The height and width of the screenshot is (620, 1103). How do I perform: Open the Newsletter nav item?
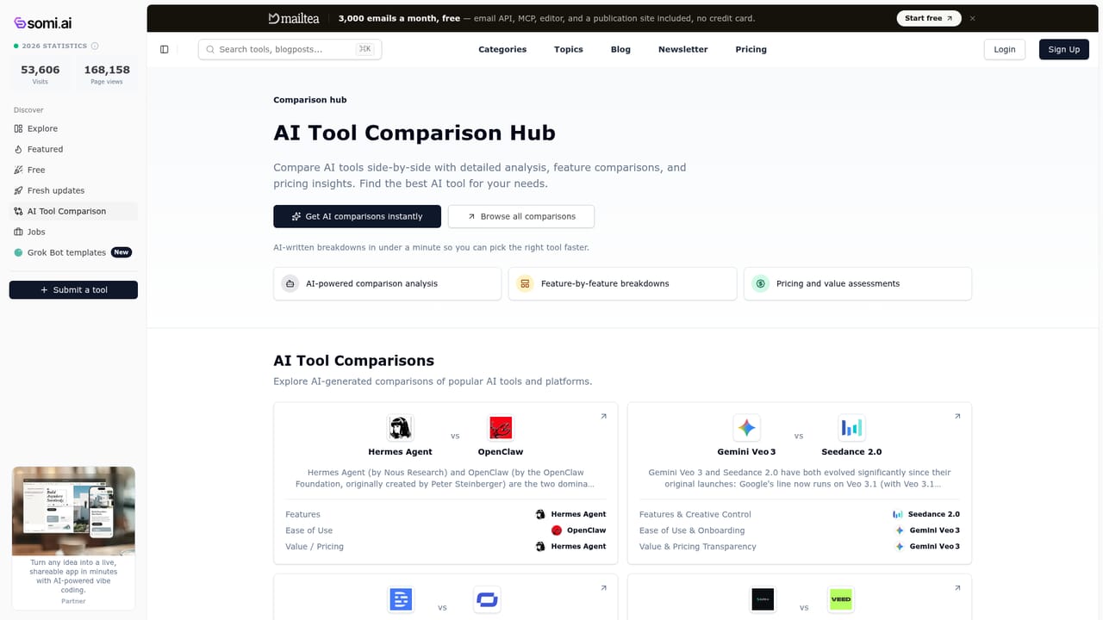coord(683,49)
